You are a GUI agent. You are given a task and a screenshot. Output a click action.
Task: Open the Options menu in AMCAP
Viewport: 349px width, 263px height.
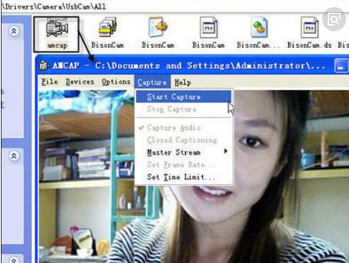point(116,82)
